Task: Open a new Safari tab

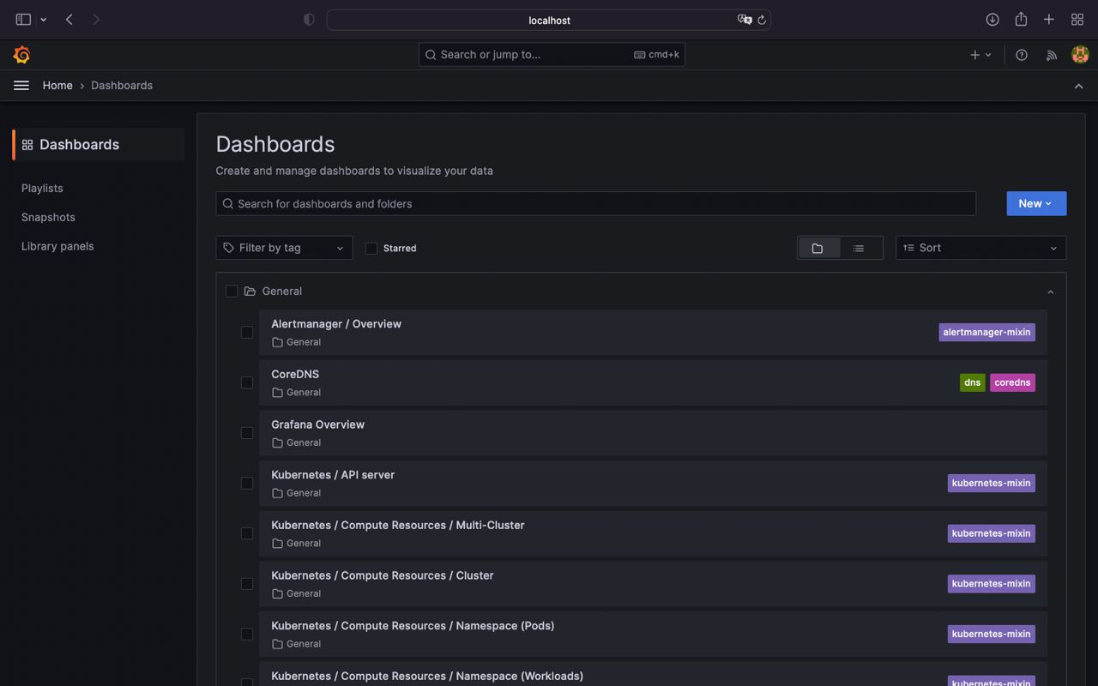Action: [x=1049, y=19]
